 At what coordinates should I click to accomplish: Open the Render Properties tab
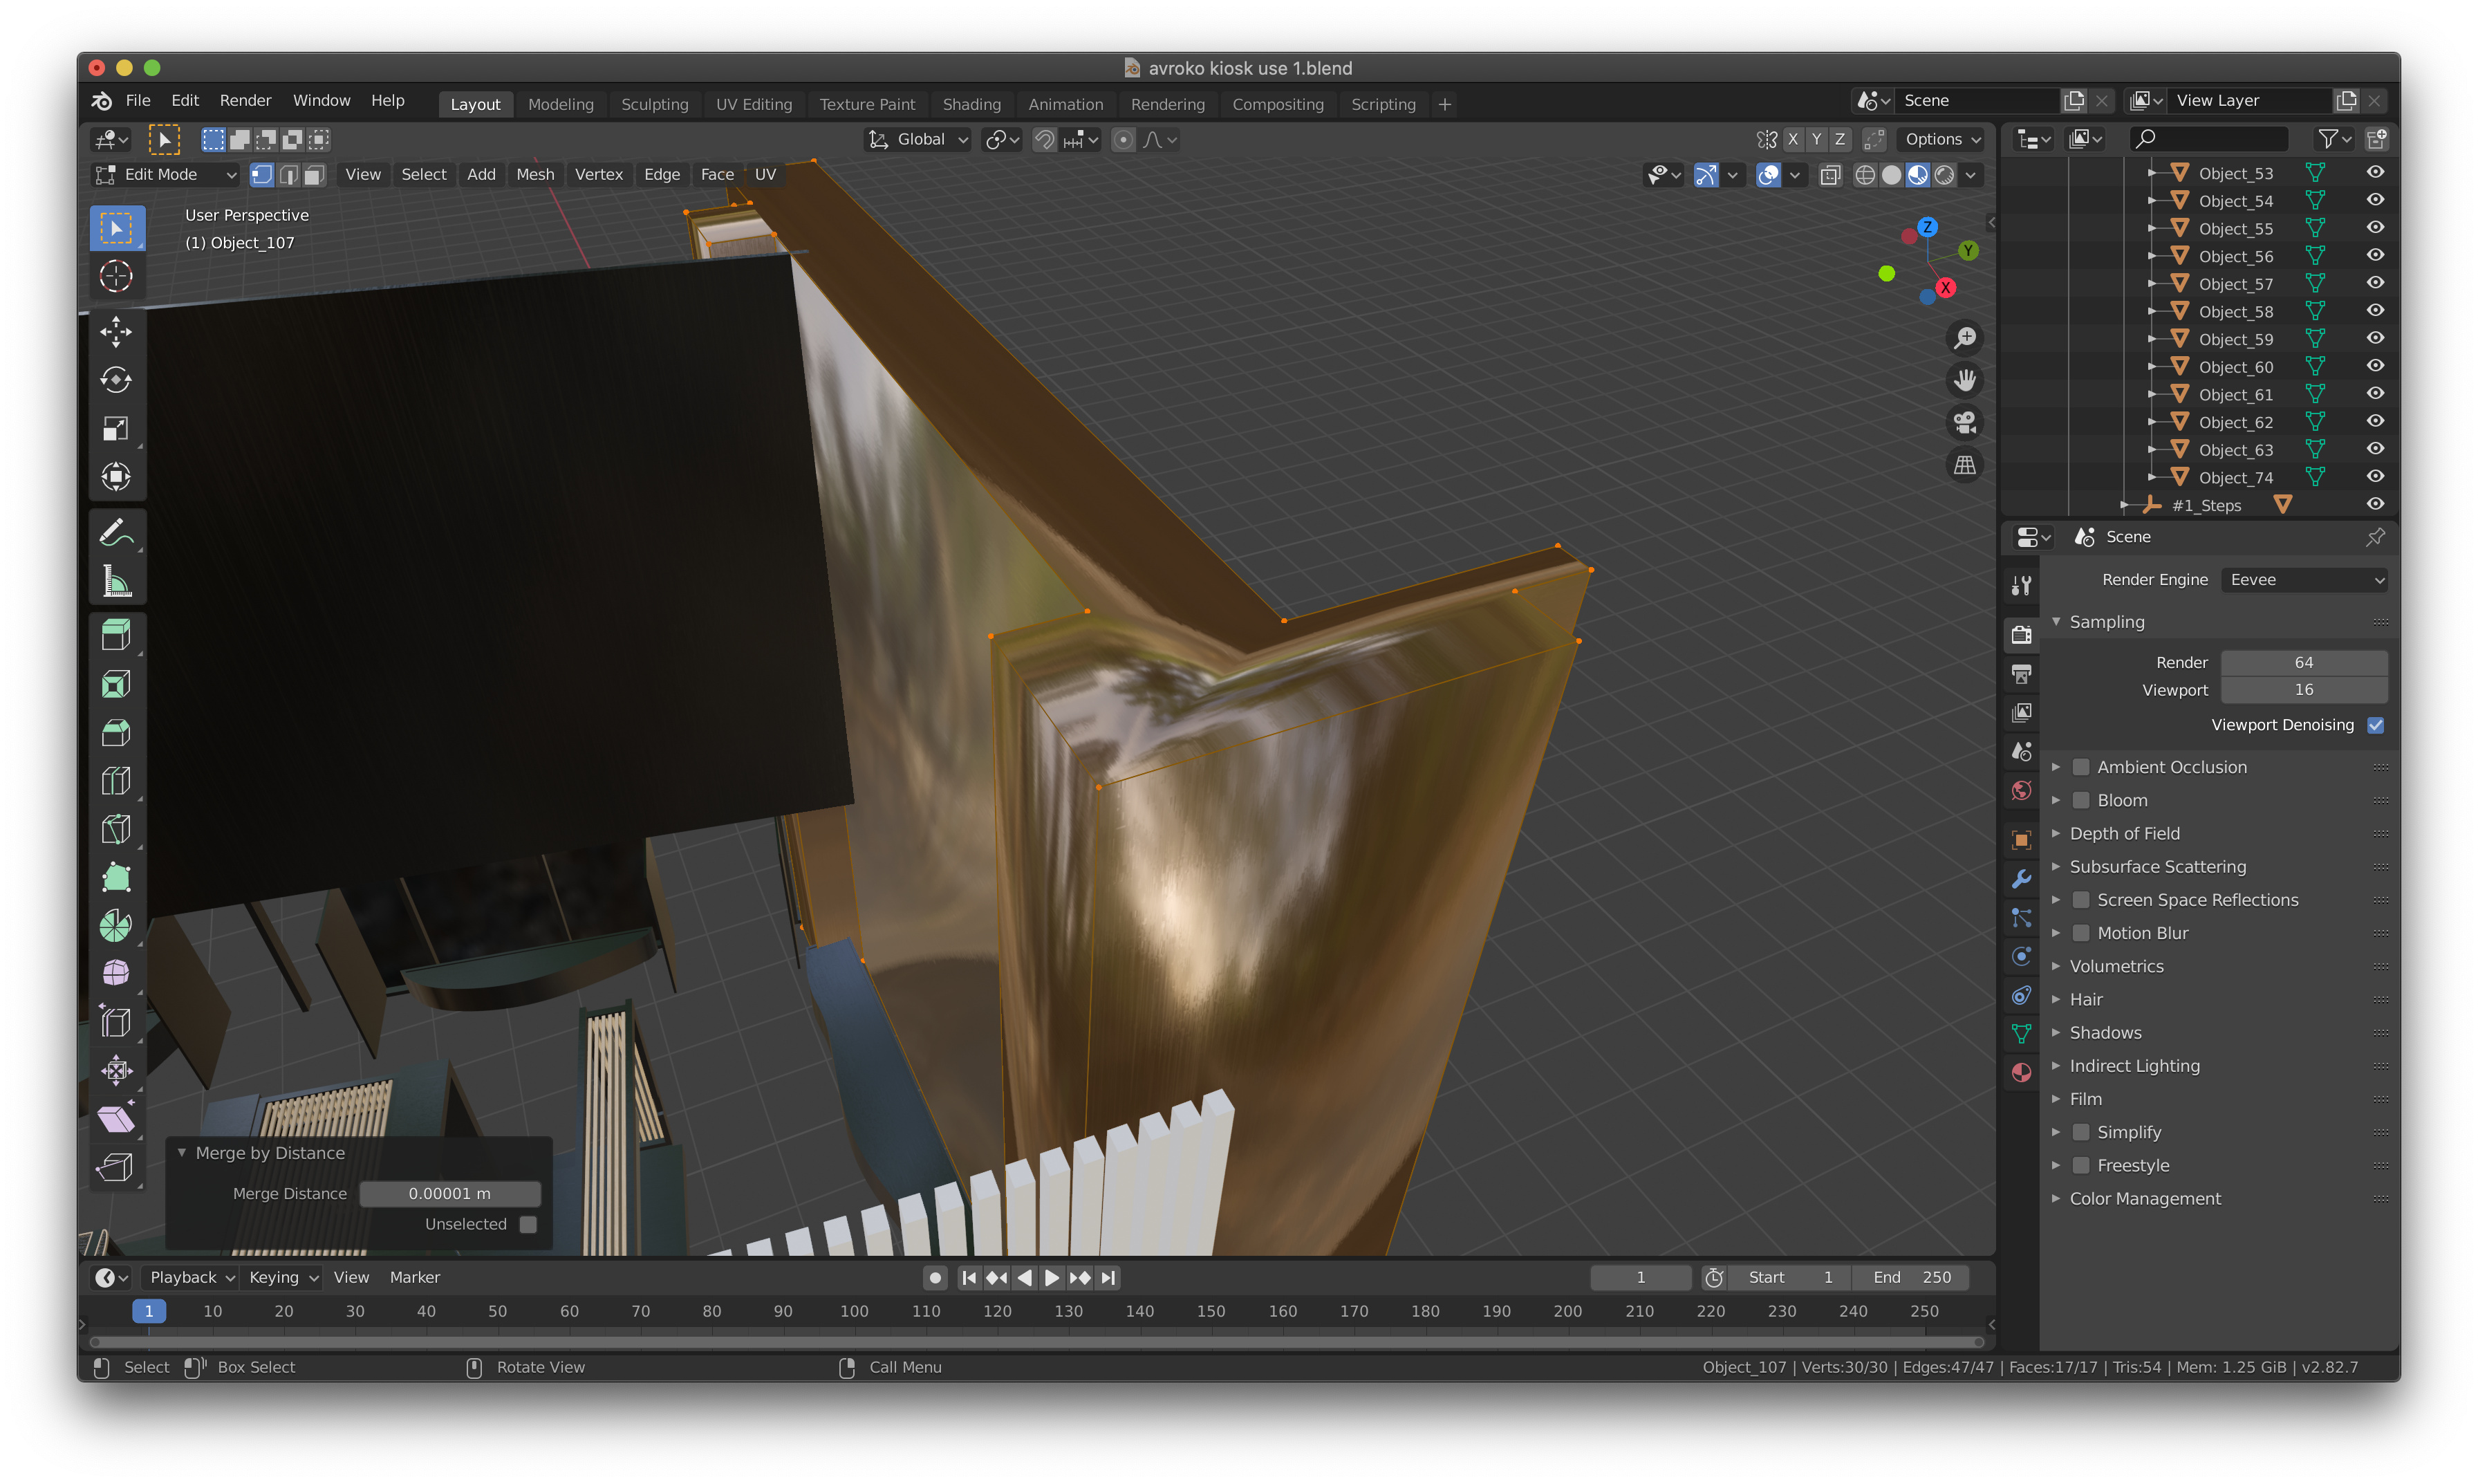click(x=2021, y=634)
